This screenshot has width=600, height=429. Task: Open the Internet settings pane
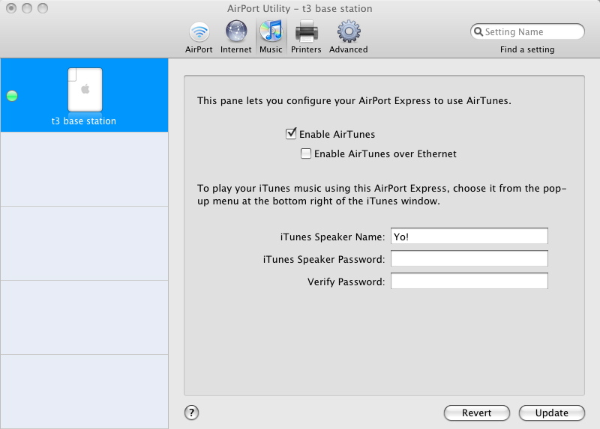click(x=236, y=37)
